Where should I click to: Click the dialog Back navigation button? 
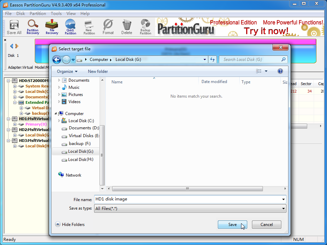57,60
